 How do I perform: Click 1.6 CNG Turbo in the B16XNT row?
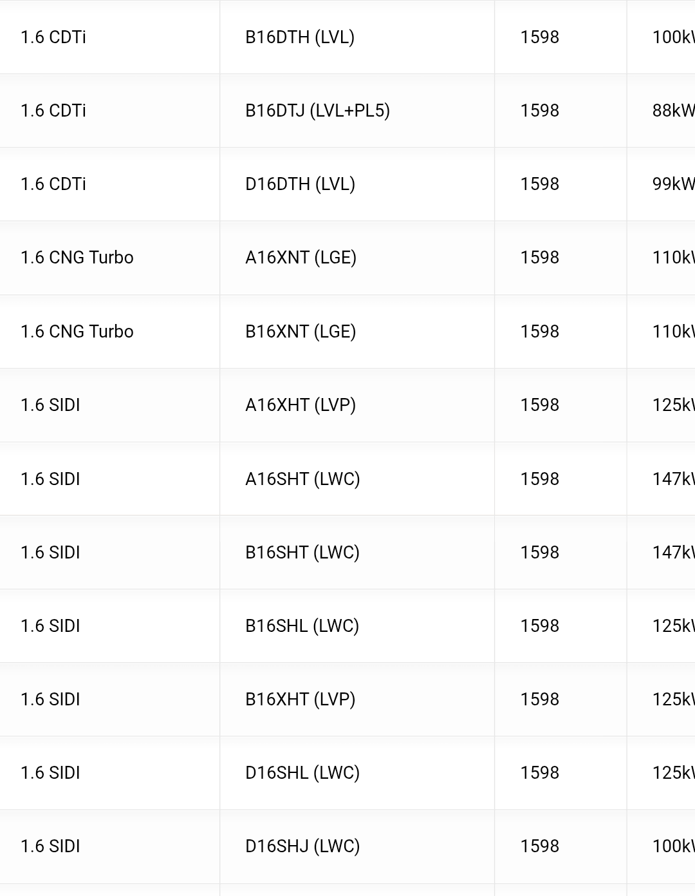pyautogui.click(x=77, y=332)
